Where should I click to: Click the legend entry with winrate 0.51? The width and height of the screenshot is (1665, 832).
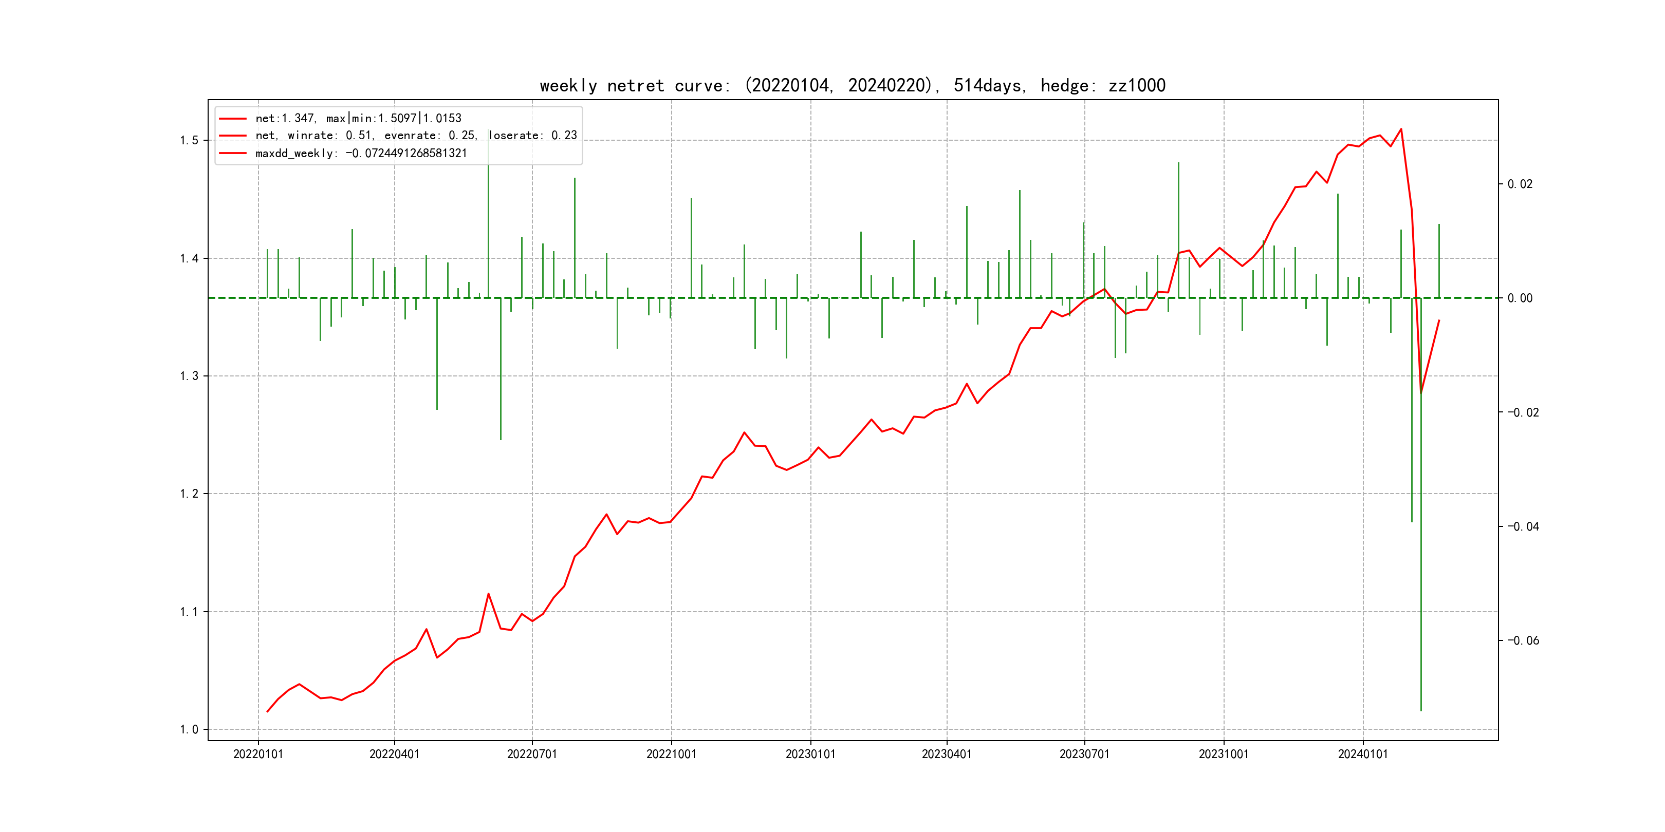pos(416,136)
